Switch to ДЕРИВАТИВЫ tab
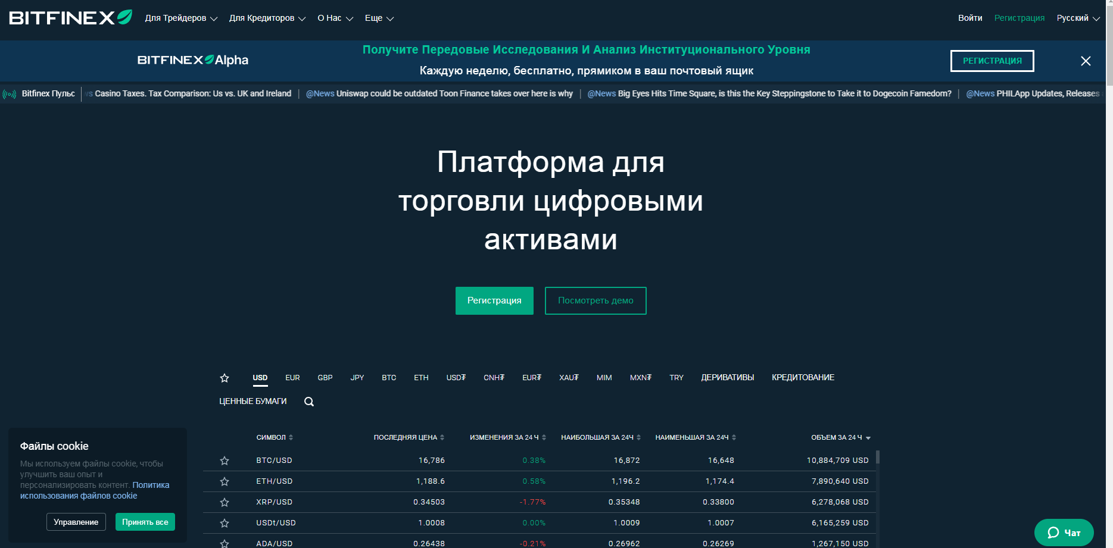 [x=728, y=378]
